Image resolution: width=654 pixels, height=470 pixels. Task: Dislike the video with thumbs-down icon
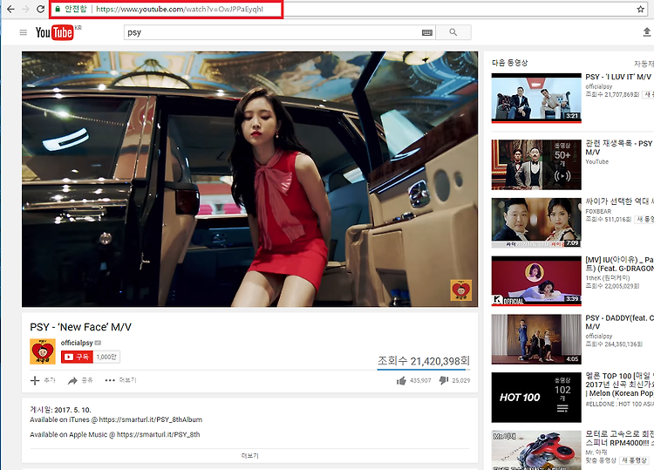point(444,380)
